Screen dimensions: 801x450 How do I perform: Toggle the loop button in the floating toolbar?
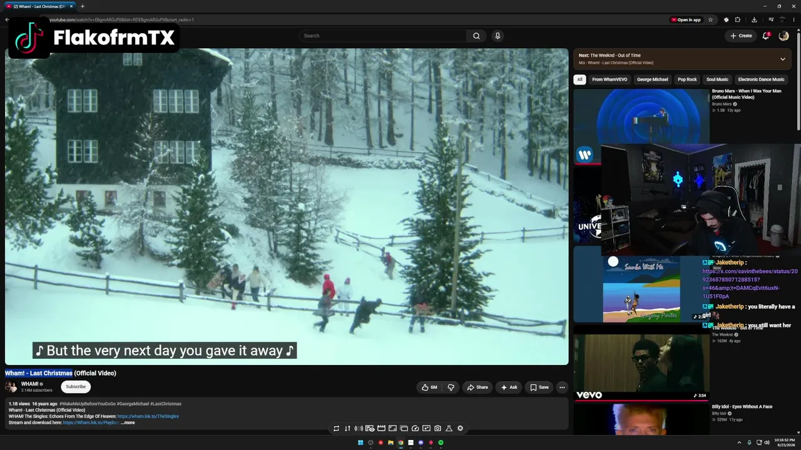(336, 428)
